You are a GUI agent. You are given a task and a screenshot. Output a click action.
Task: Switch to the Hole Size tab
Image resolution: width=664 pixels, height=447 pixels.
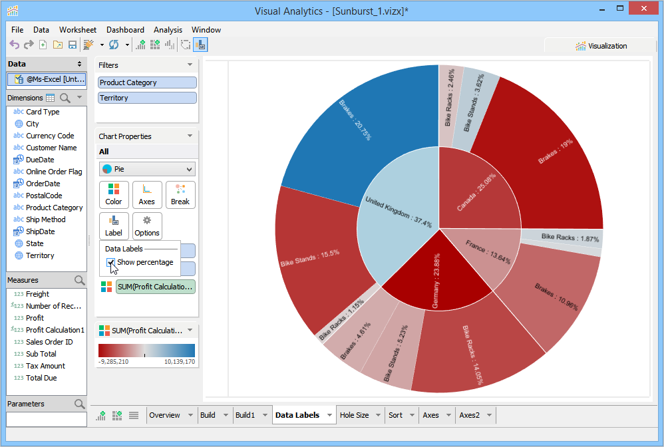tap(354, 415)
